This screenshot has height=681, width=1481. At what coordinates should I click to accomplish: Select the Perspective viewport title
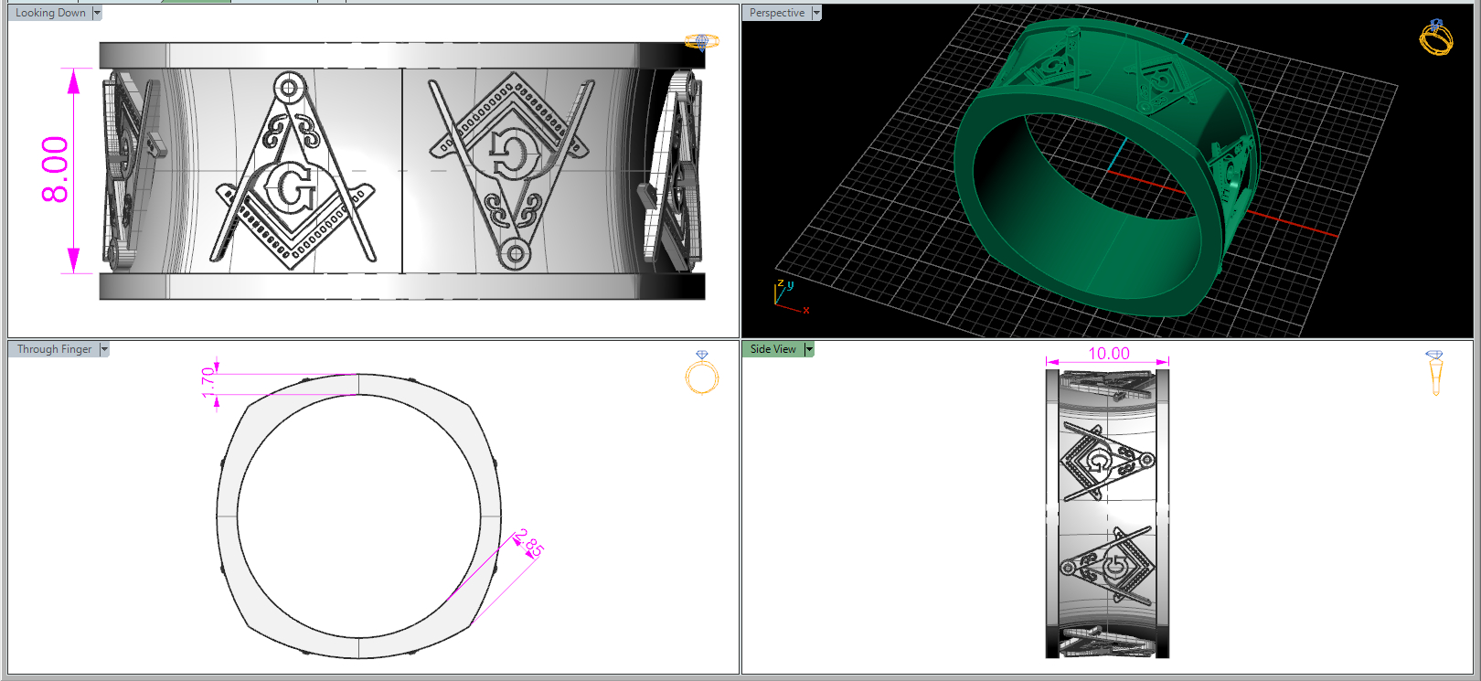click(x=777, y=13)
